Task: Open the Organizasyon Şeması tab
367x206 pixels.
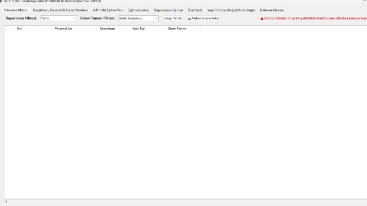Action: tap(168, 10)
